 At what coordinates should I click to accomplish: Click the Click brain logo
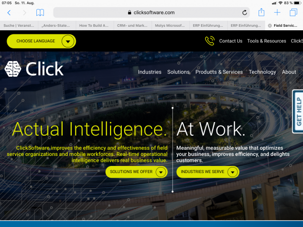13,69
